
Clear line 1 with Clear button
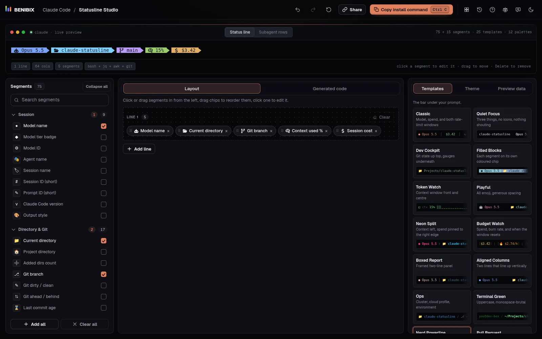tap(381, 117)
